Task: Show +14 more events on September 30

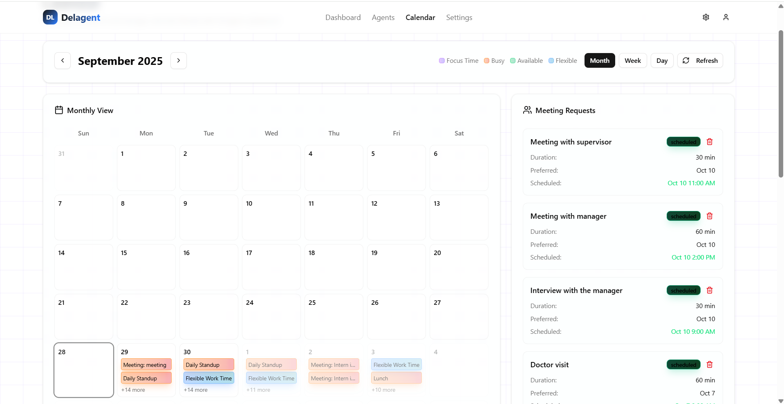Action: tap(195, 390)
